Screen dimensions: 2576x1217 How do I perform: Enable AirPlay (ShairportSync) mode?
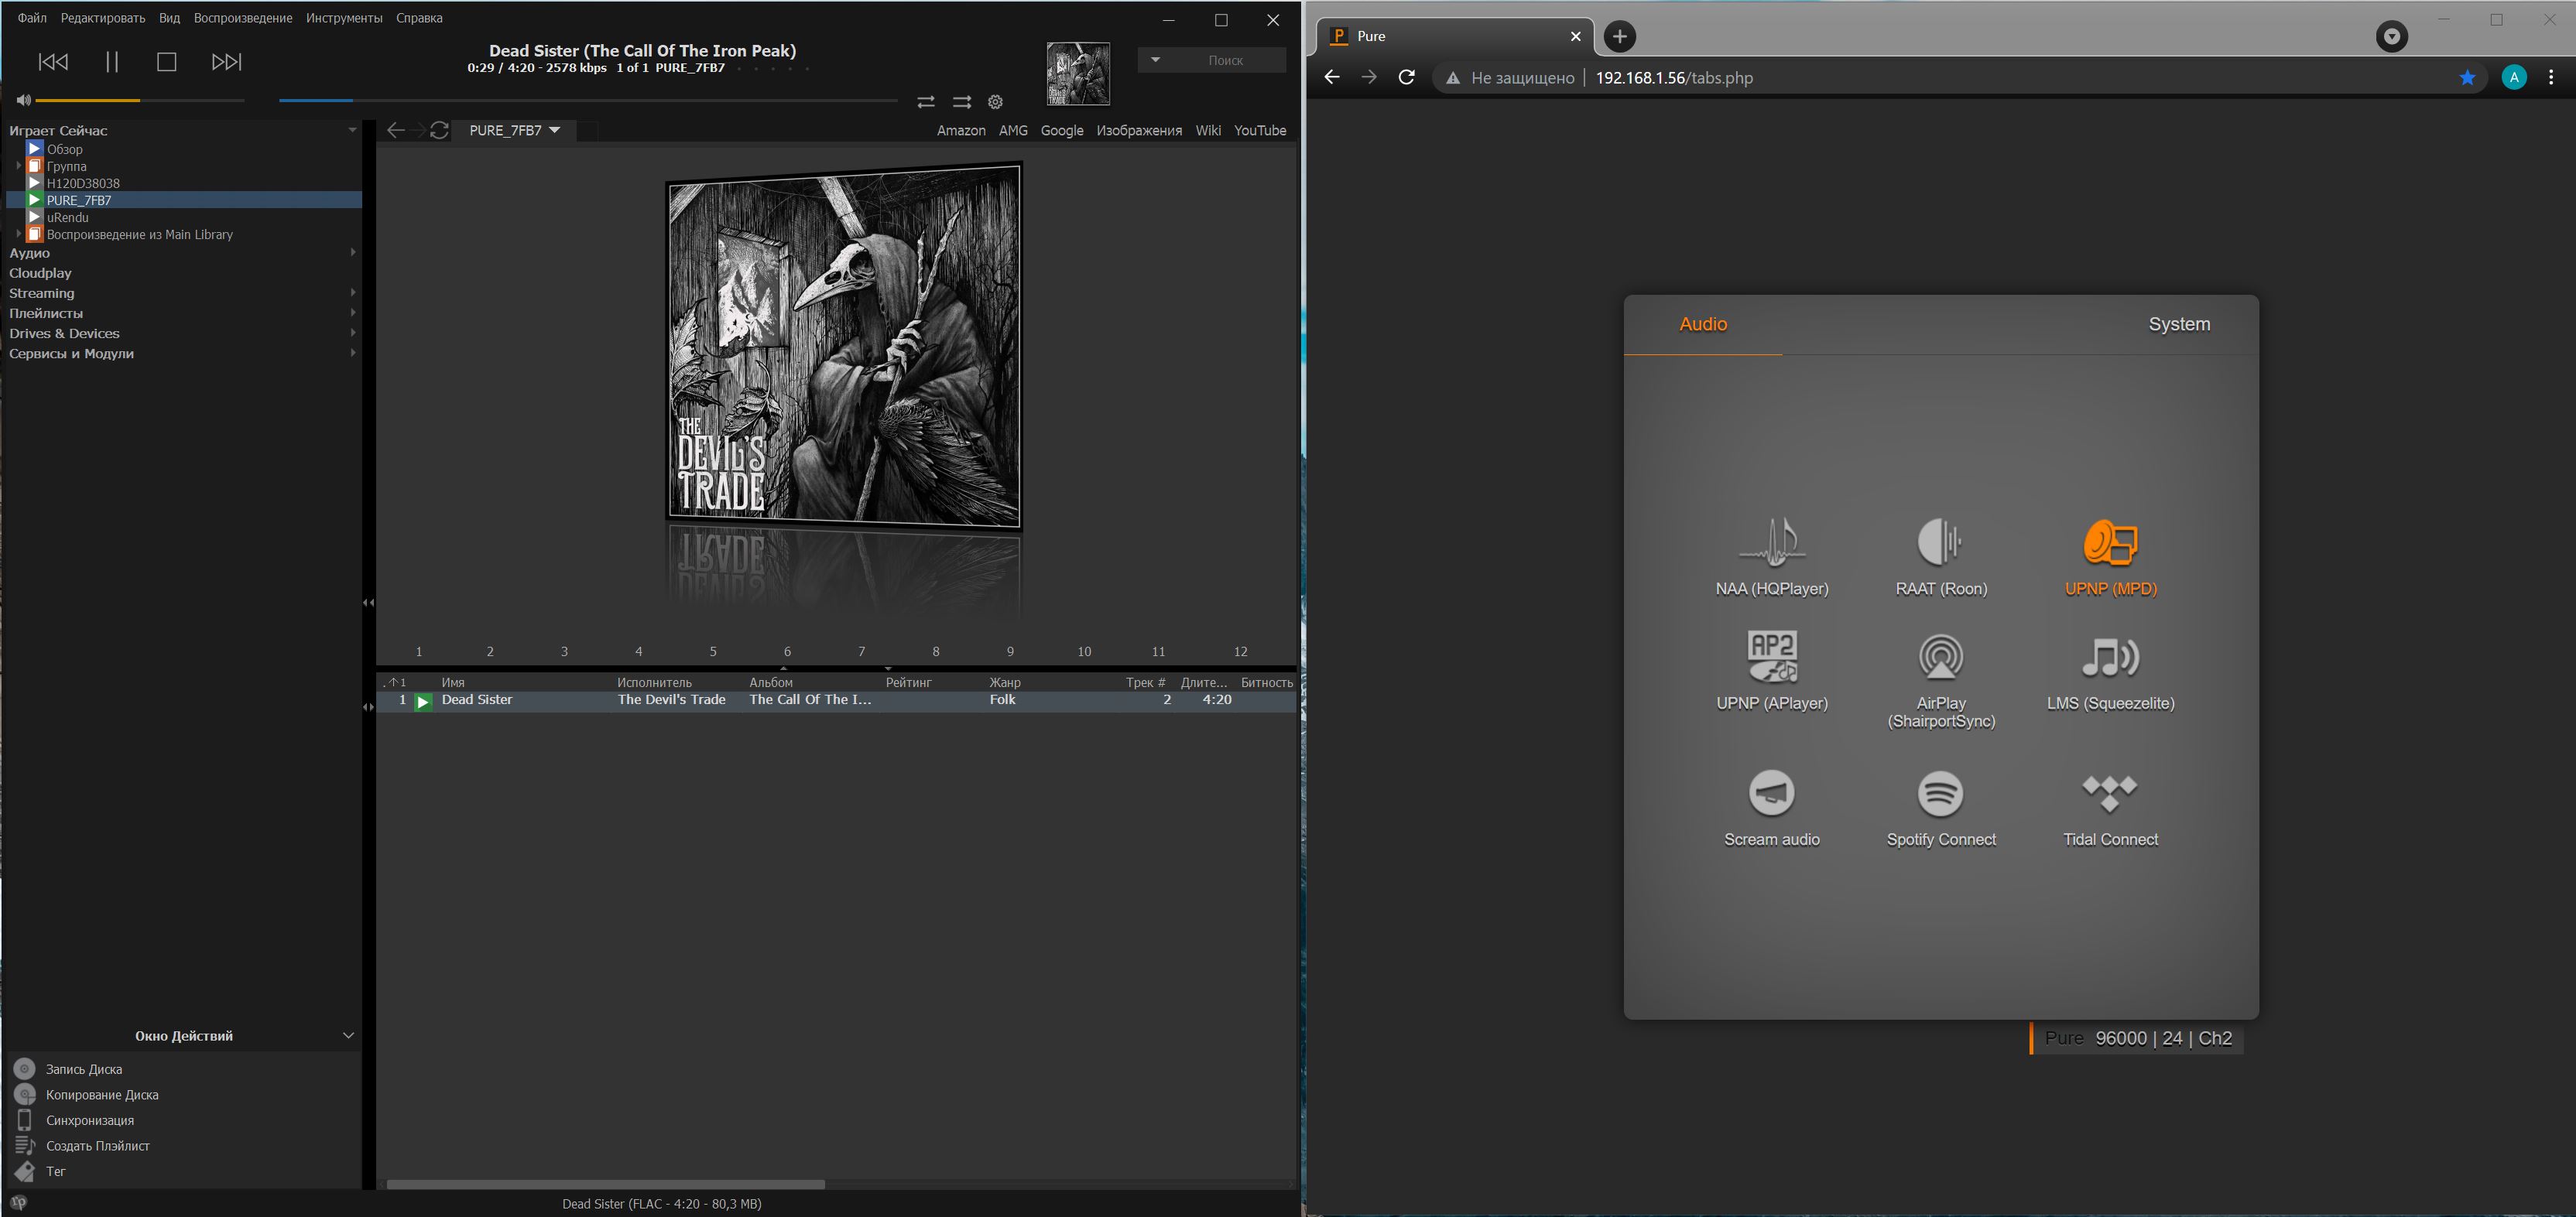tap(1941, 658)
